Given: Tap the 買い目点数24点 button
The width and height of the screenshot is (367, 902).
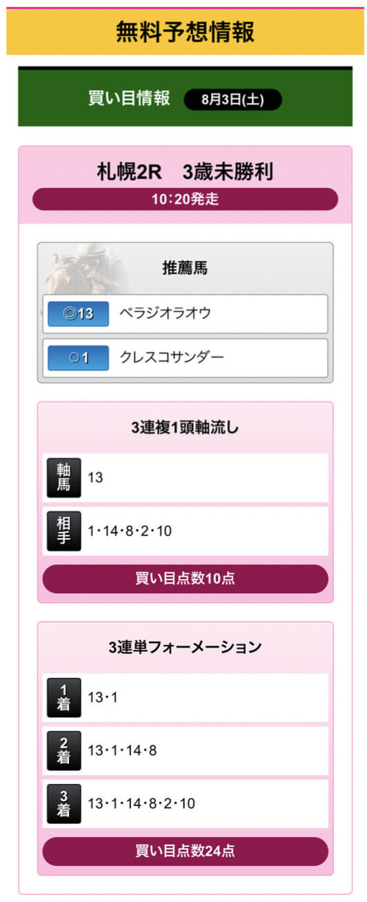Looking at the screenshot, I should (x=185, y=852).
